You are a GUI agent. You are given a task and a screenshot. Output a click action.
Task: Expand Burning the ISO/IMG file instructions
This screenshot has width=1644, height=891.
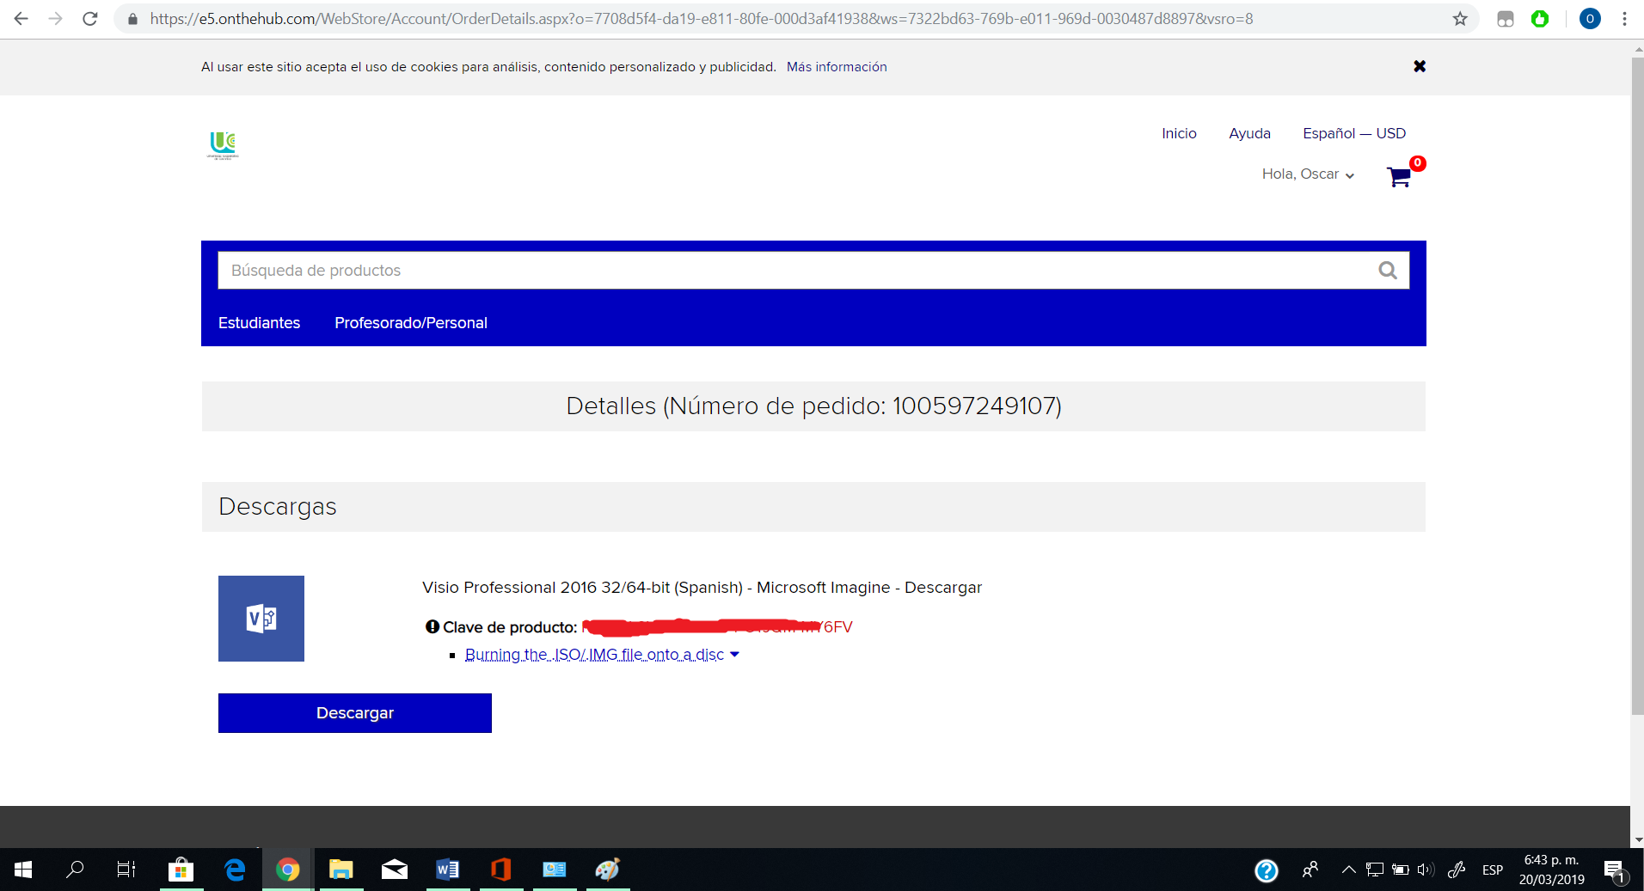[x=602, y=655]
